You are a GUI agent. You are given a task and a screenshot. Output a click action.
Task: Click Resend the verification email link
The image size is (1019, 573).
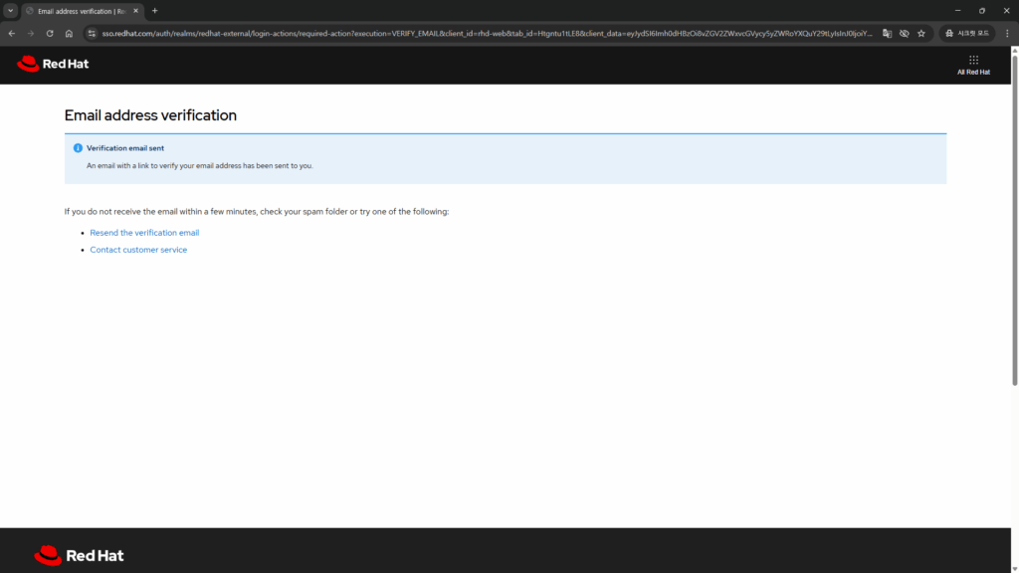[x=144, y=233]
